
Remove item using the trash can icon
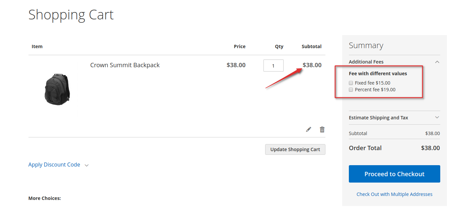click(322, 129)
